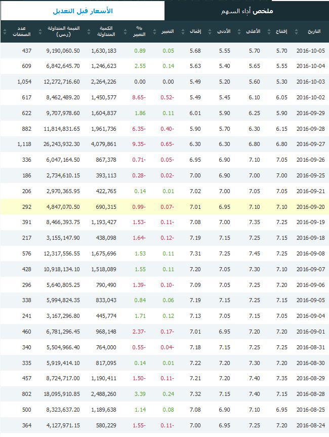
Task: Click deals count 1,054
Action: click(x=24, y=82)
